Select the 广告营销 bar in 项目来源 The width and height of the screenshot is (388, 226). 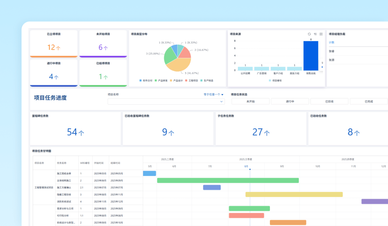tap(262, 68)
